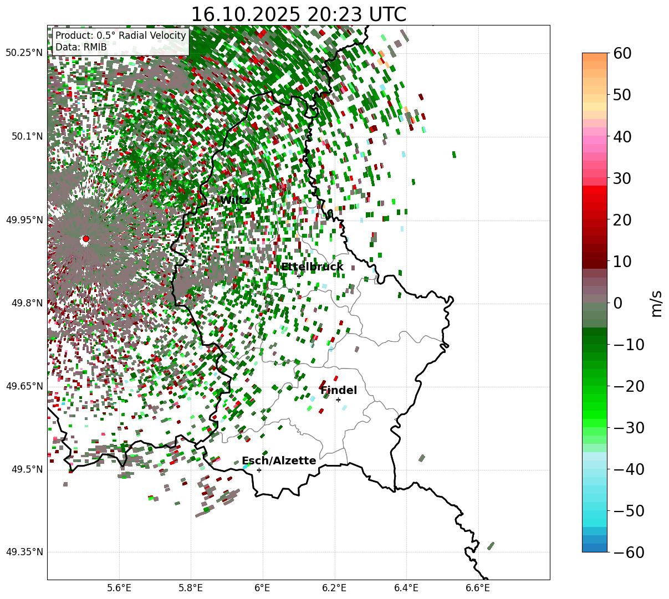Click the 49.65°N latitude tick label

click(x=24, y=386)
